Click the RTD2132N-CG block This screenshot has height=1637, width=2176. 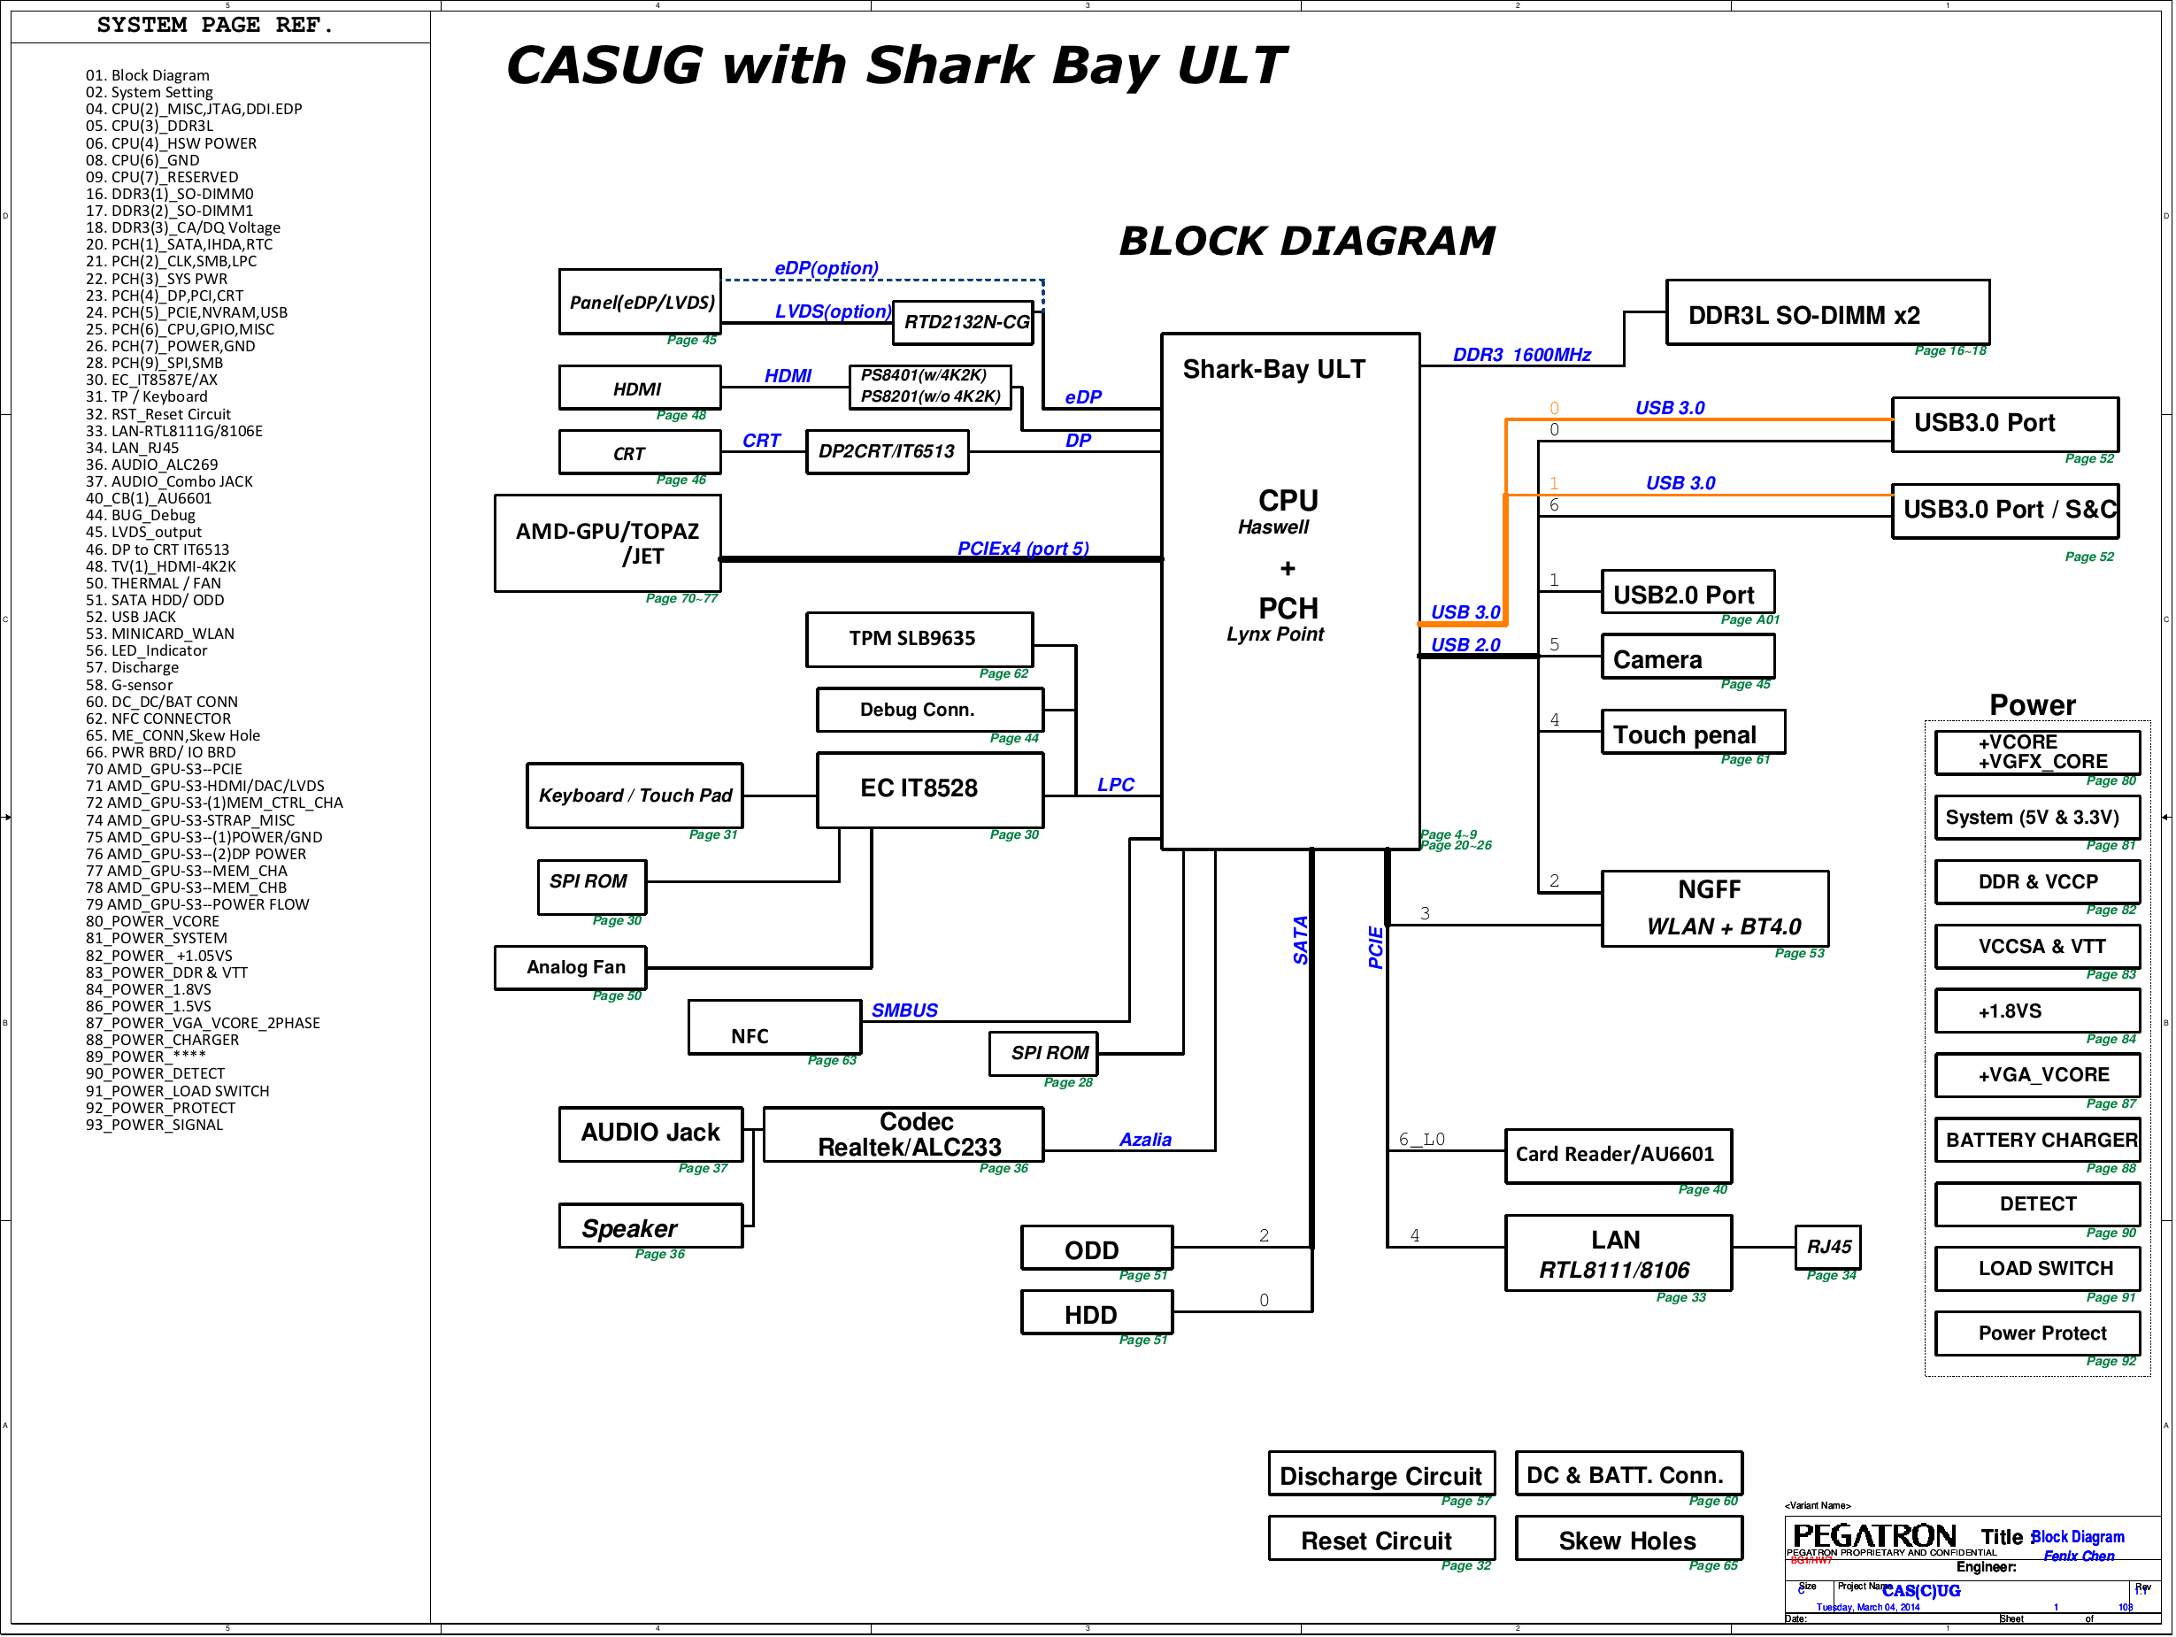point(964,323)
